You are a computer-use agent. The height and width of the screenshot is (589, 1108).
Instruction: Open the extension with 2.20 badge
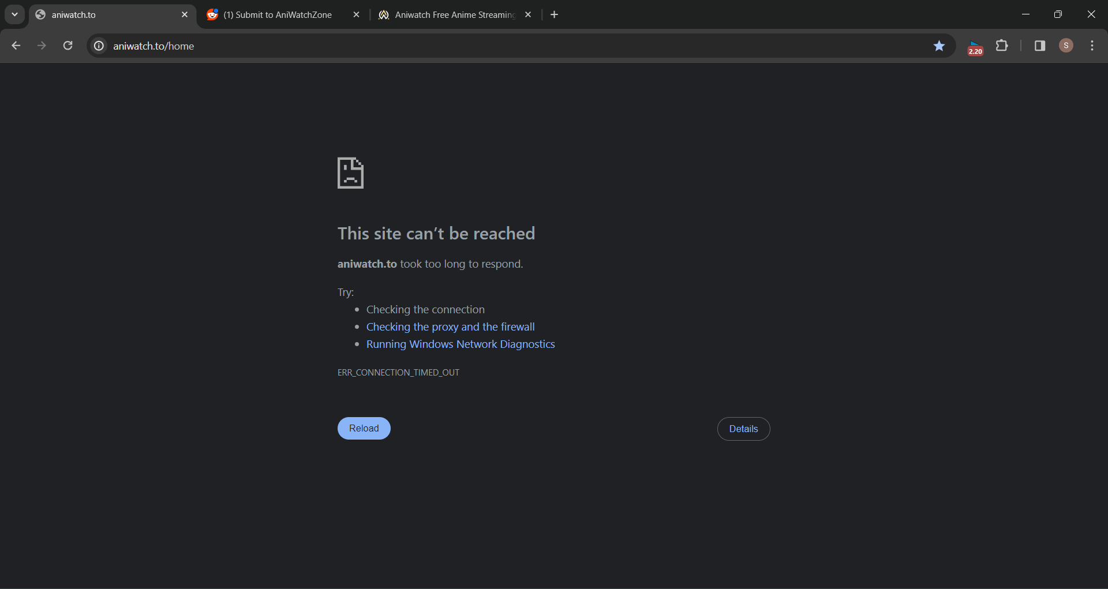975,47
